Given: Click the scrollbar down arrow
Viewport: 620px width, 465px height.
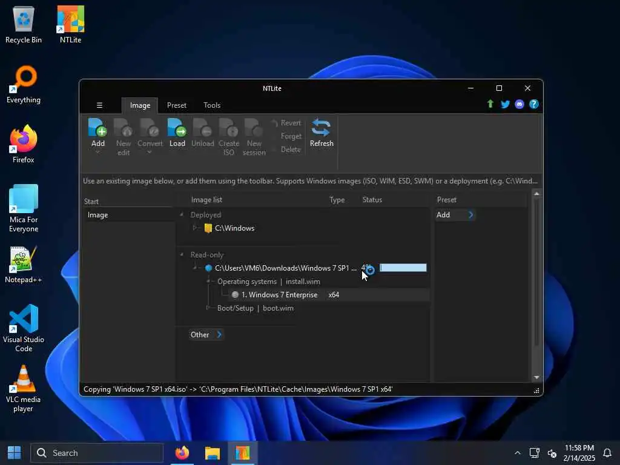Looking at the screenshot, I should [x=536, y=377].
